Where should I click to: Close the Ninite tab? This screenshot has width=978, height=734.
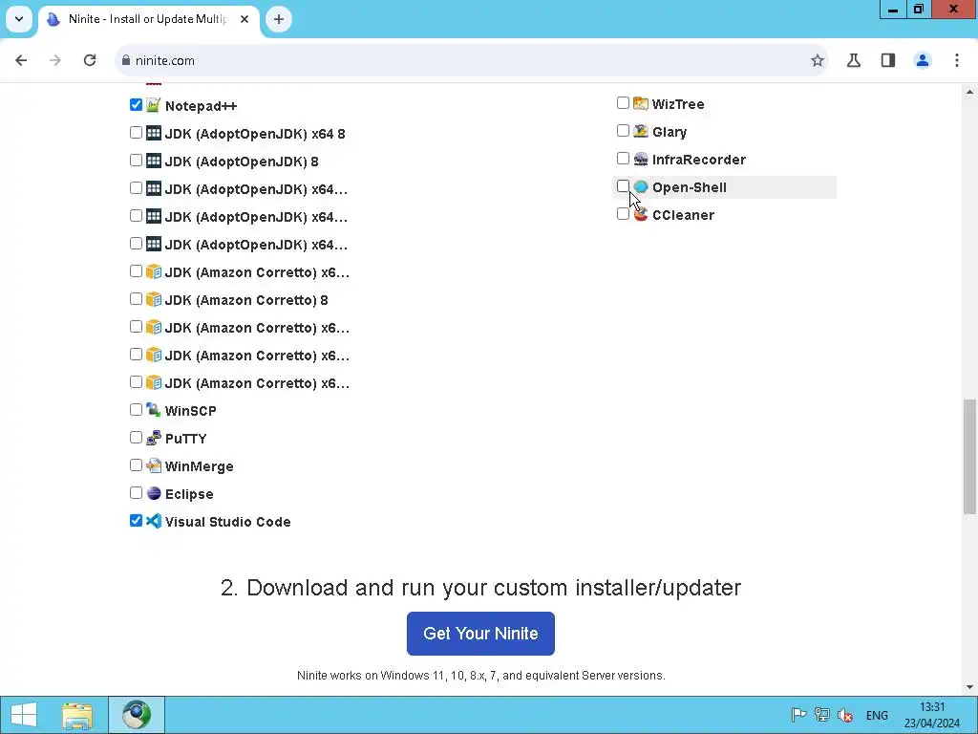tap(244, 19)
